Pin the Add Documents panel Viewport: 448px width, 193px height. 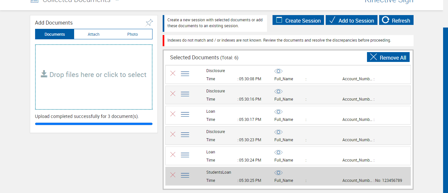click(x=149, y=23)
